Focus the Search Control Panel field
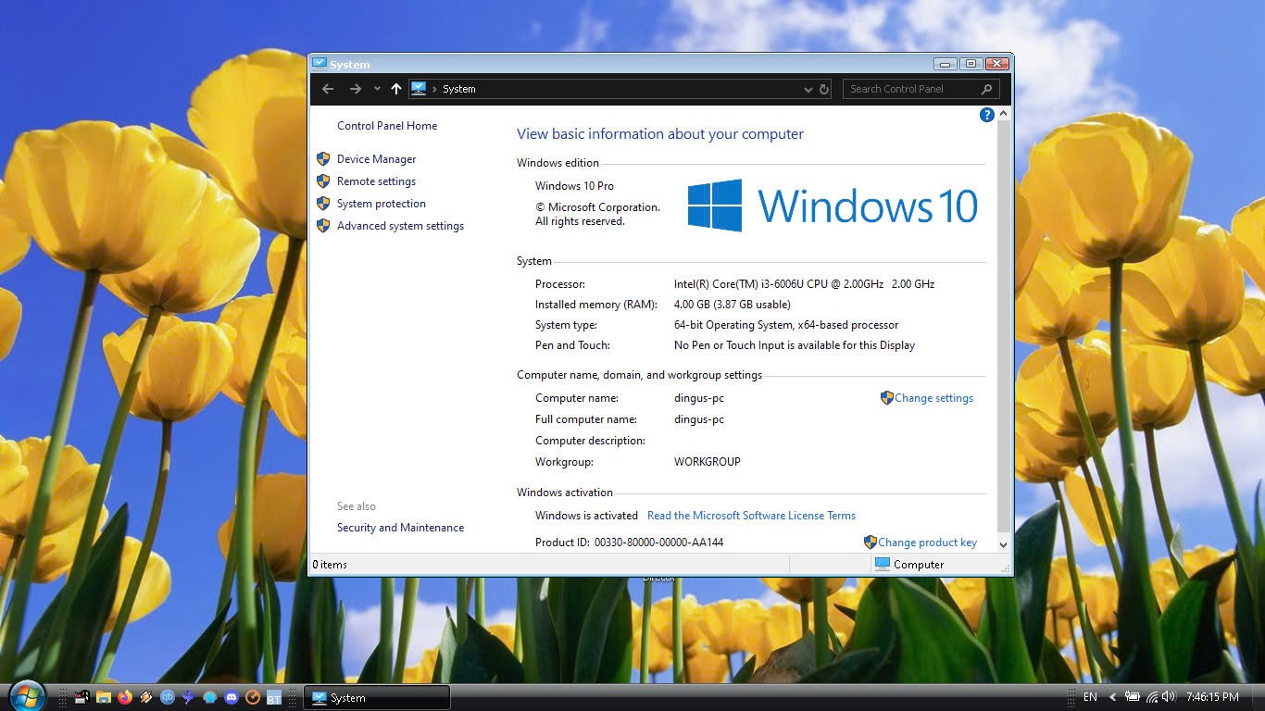The image size is (1265, 711). coord(921,89)
